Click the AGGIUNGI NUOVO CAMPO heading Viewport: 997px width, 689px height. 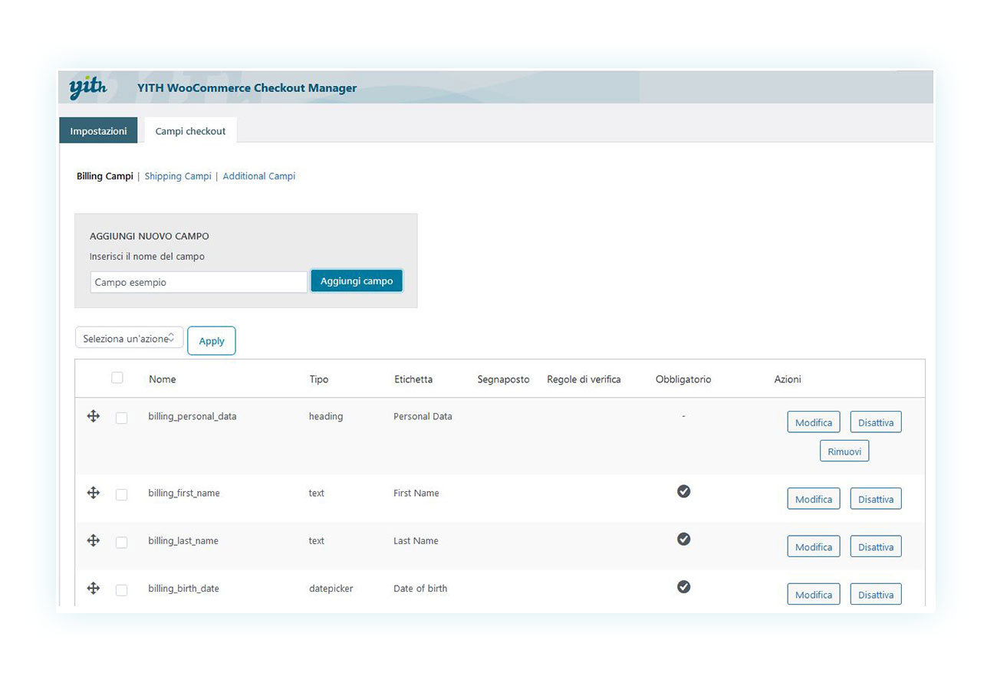click(x=150, y=236)
